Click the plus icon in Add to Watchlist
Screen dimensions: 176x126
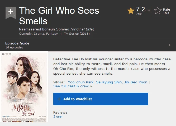pyautogui.click(x=59, y=99)
